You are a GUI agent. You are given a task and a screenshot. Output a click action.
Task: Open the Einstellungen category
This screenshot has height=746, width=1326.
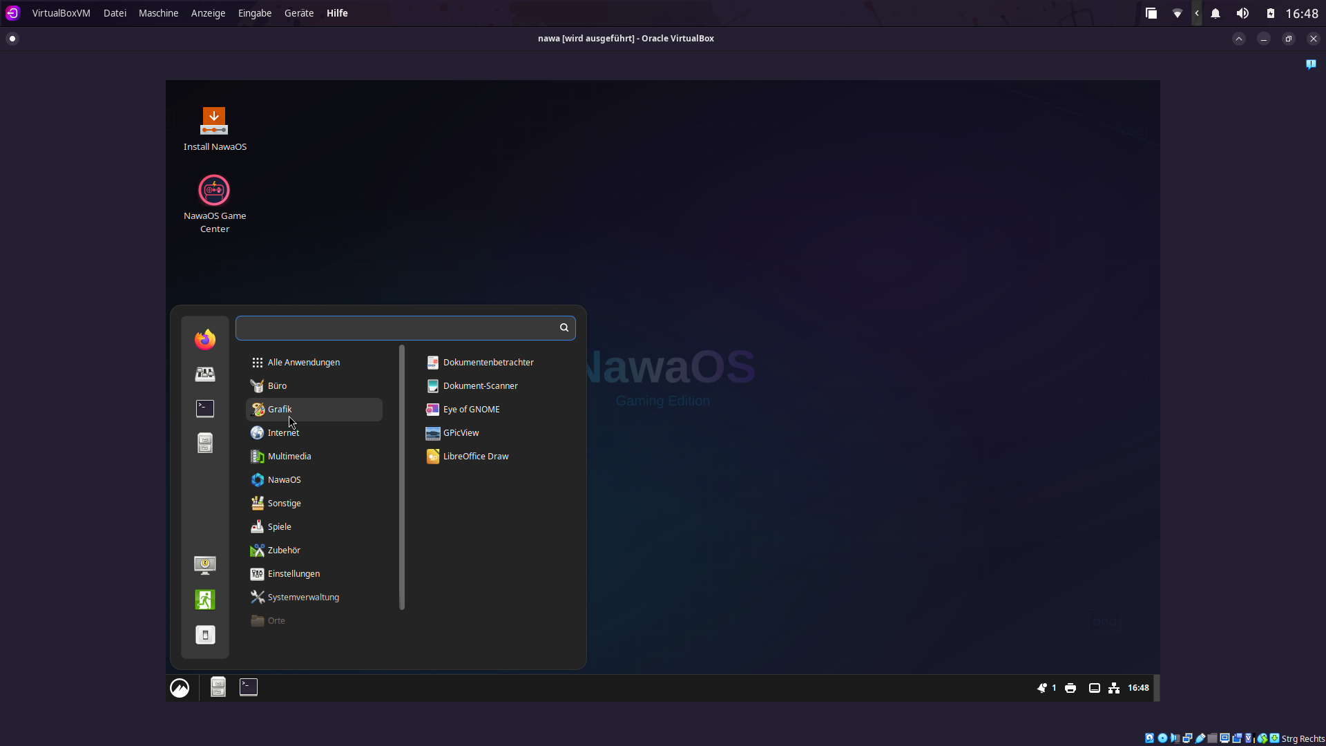pyautogui.click(x=293, y=573)
